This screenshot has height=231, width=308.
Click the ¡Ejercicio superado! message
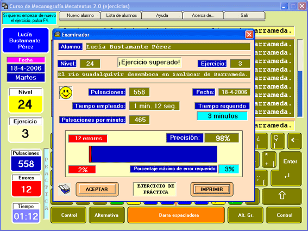149,63
